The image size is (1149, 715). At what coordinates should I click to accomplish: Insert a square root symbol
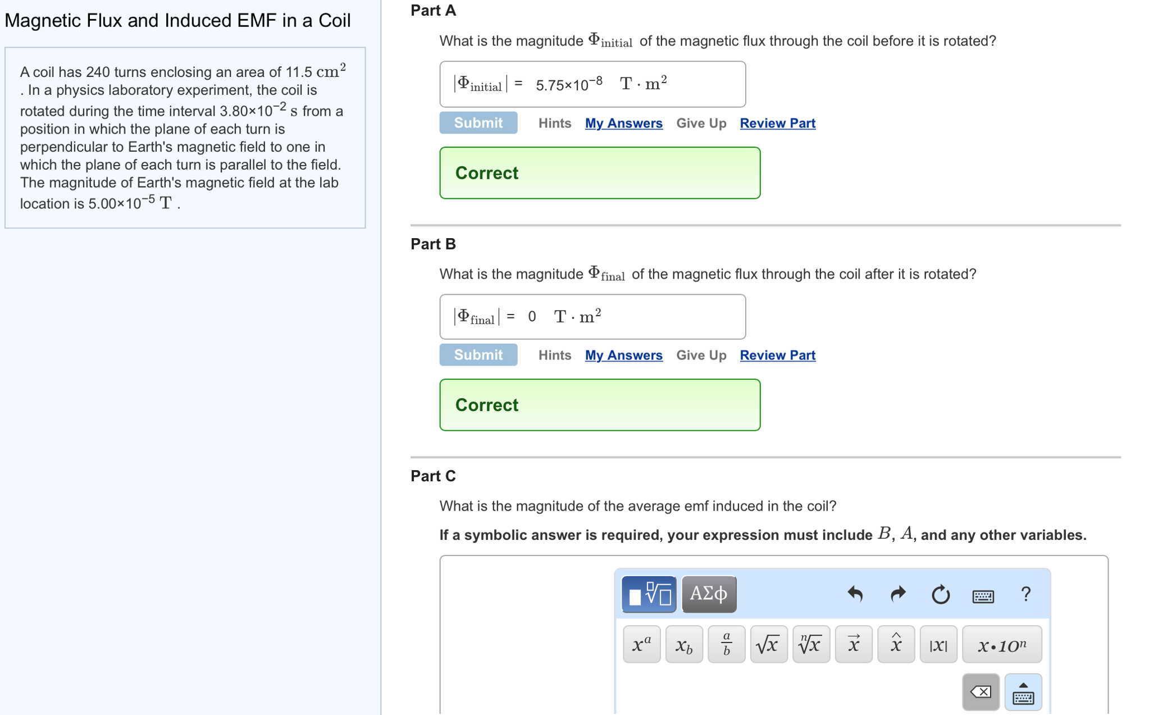[x=768, y=644]
